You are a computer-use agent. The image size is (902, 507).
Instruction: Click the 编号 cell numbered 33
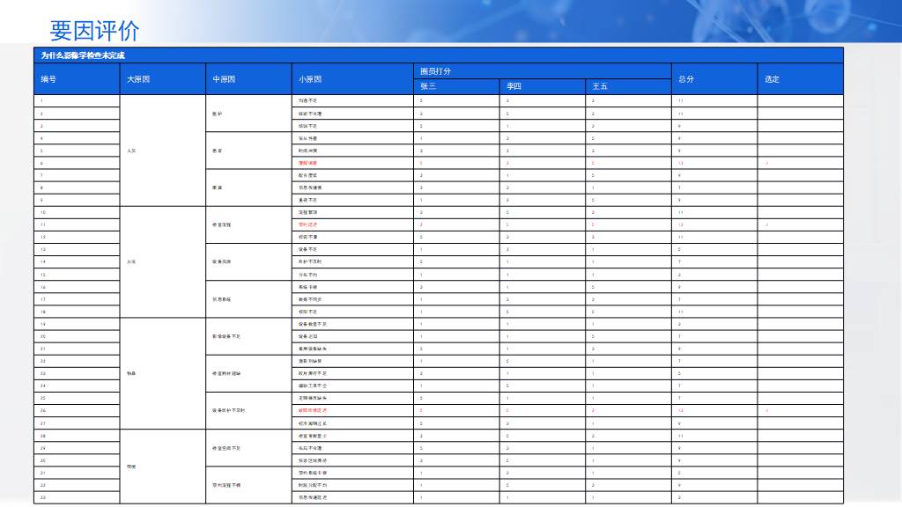tap(43, 497)
